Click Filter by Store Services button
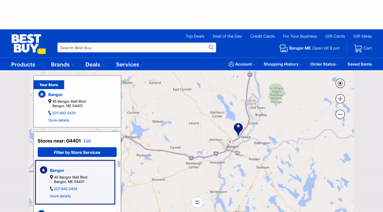The image size is (383, 212). point(77,152)
